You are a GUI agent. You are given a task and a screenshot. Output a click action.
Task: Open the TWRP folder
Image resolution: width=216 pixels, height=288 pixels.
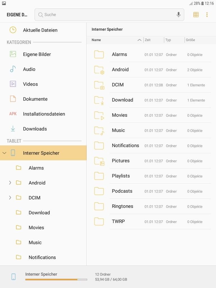tap(151, 222)
